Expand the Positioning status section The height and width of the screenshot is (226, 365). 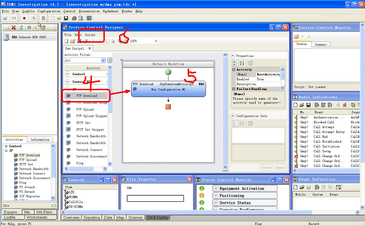[216, 196]
